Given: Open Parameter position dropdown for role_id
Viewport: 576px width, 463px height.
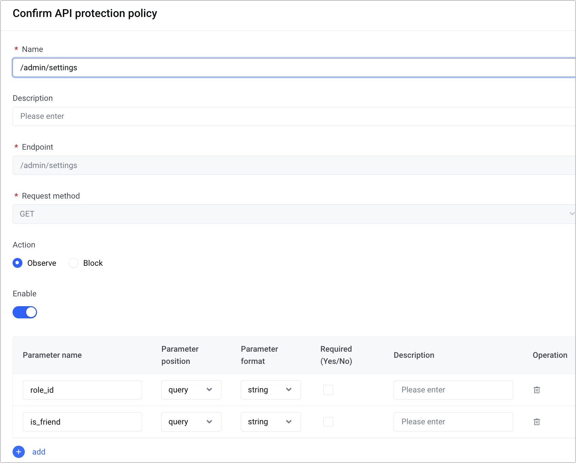Looking at the screenshot, I should (191, 390).
